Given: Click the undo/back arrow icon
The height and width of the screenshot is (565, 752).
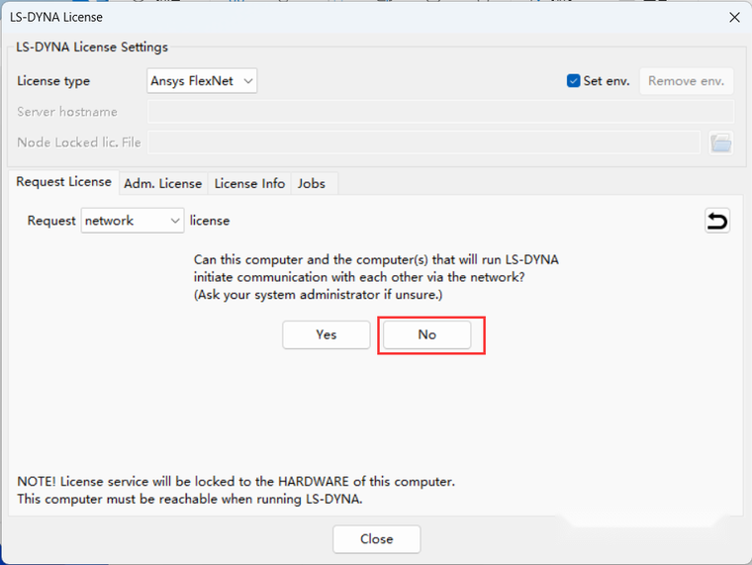Looking at the screenshot, I should click(x=717, y=221).
